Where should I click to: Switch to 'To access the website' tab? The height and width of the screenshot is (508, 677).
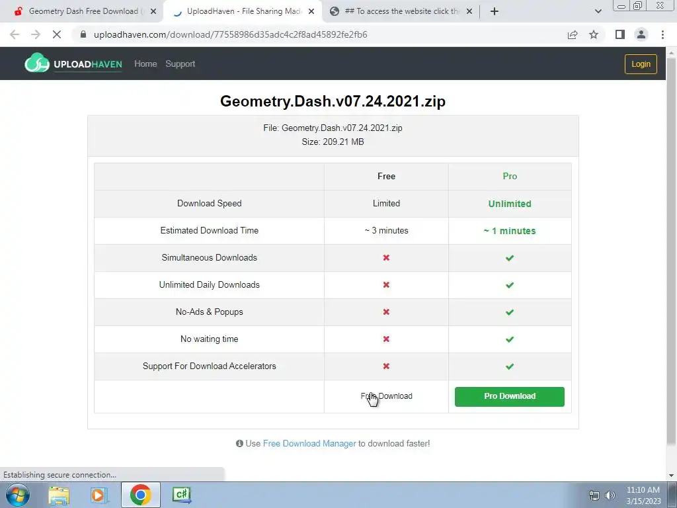401,11
